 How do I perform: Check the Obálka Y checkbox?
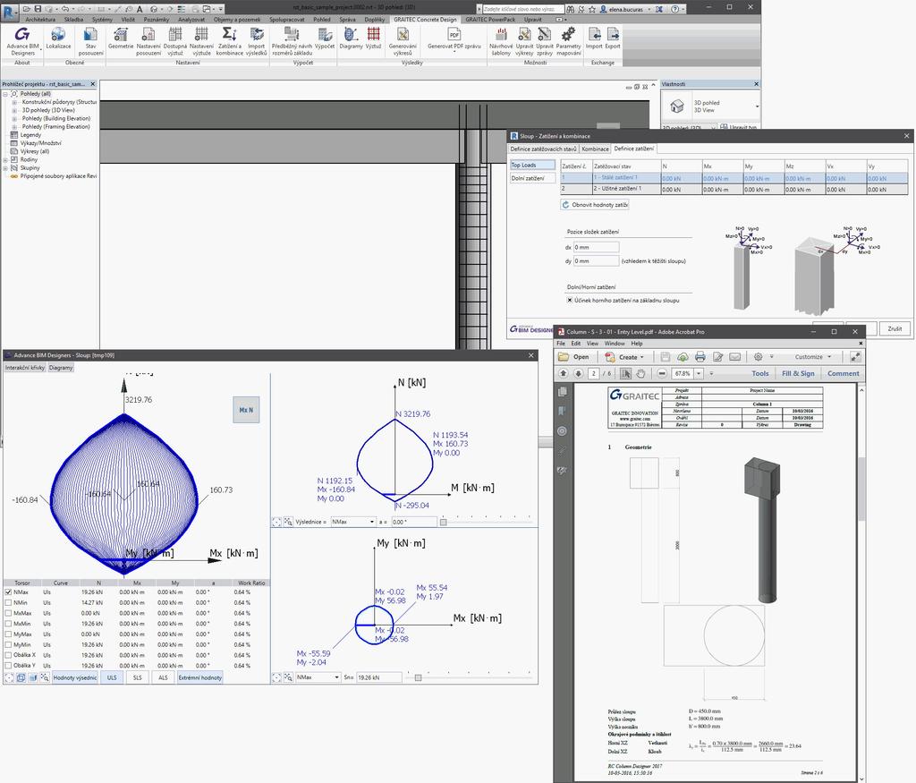coord(8,666)
